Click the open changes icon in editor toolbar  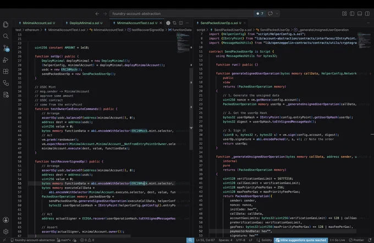174,23
